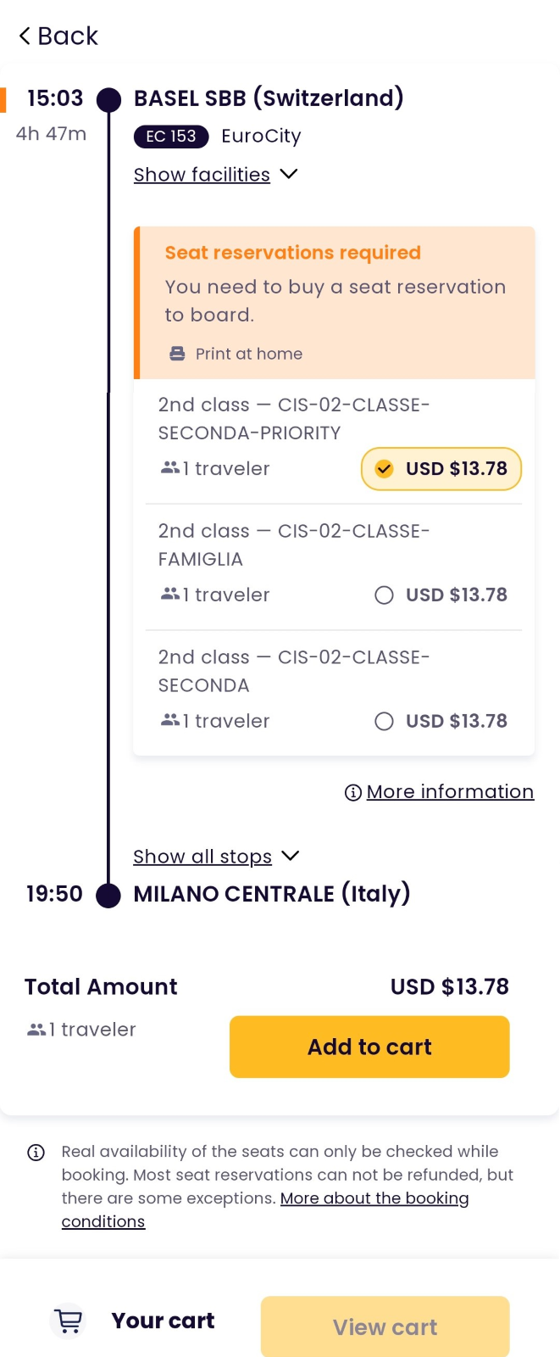
Task: Select the CIS-02-CLASSE-SECONDA-PRIORITY price option
Action: [x=441, y=469]
